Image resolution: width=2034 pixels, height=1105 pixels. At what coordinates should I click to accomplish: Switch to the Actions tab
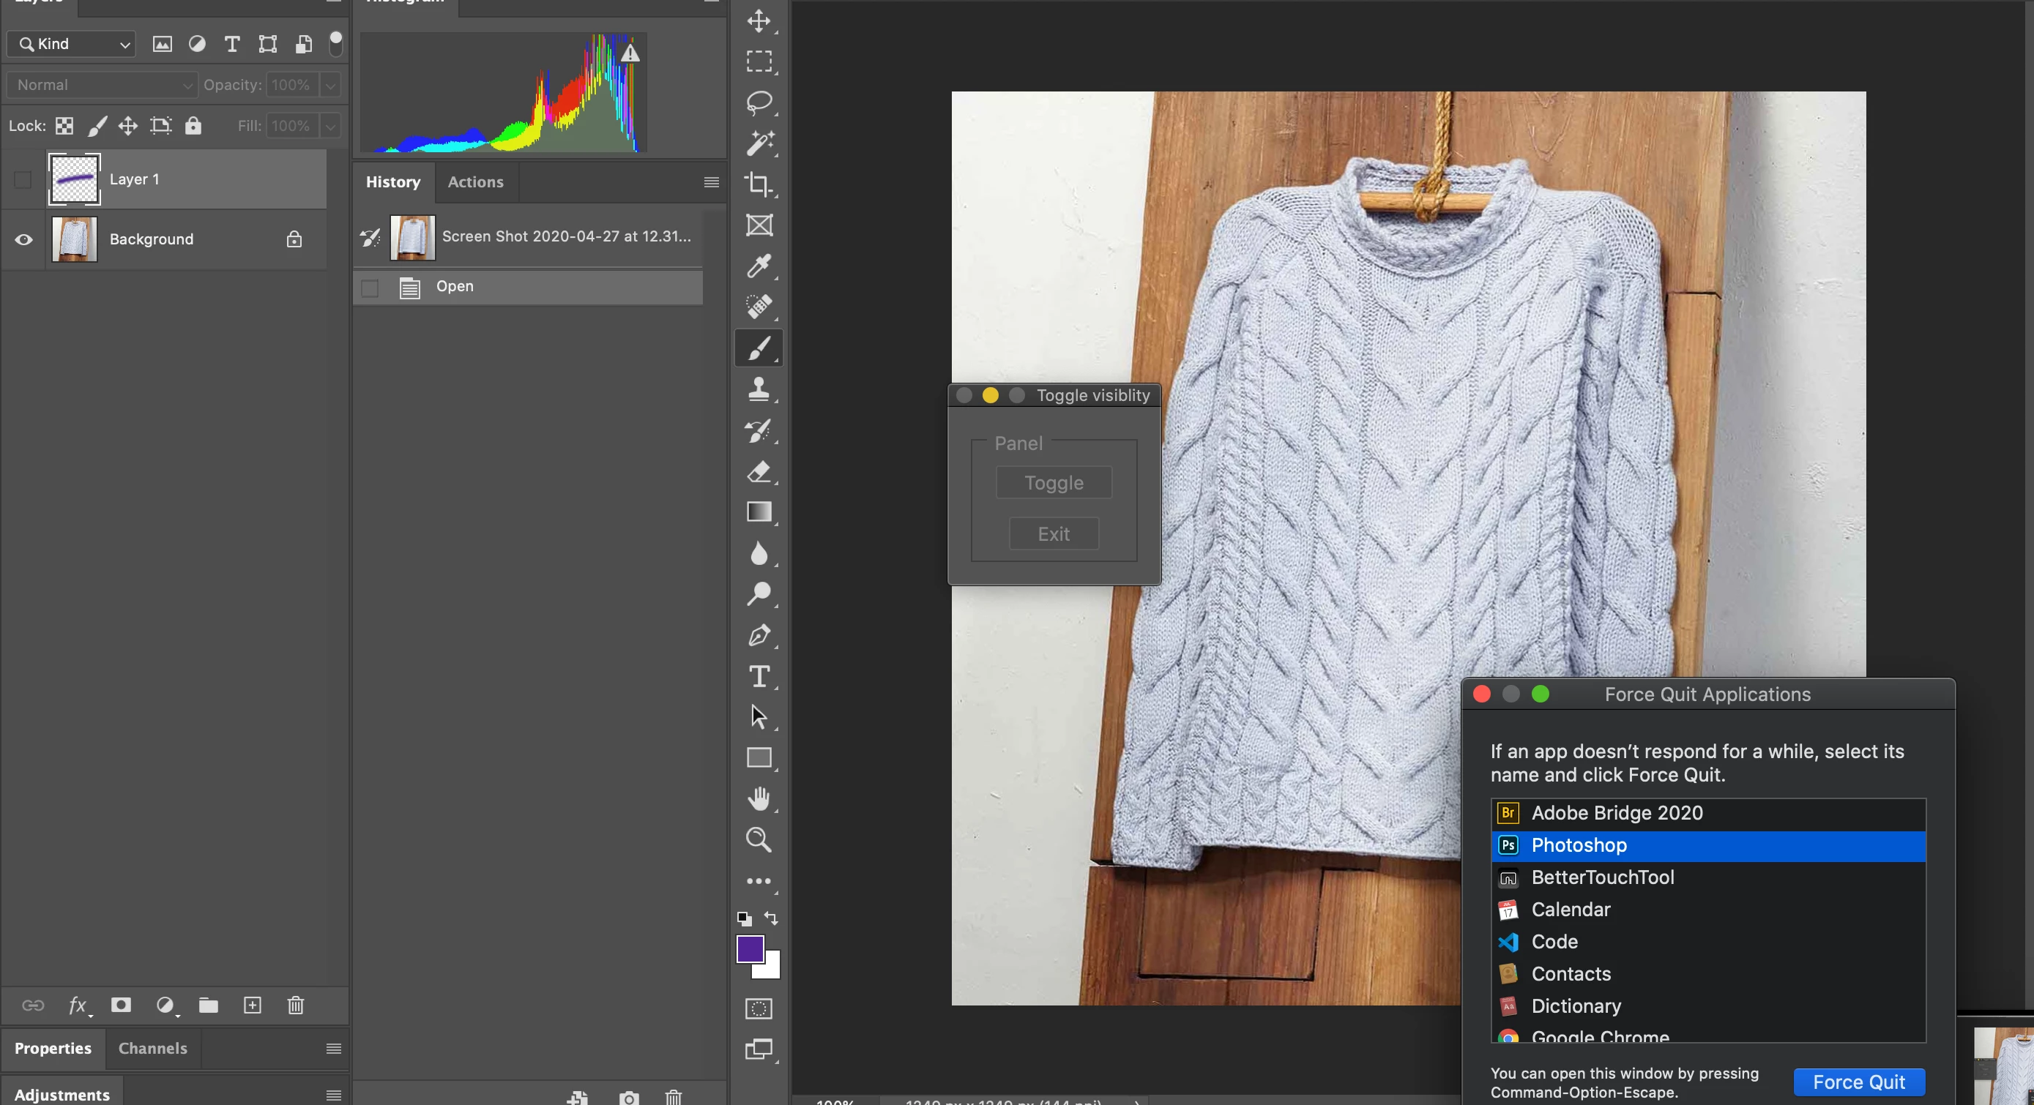pos(475,182)
